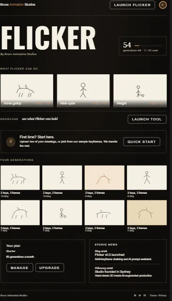Click the 65 generations a month text

[20, 257]
